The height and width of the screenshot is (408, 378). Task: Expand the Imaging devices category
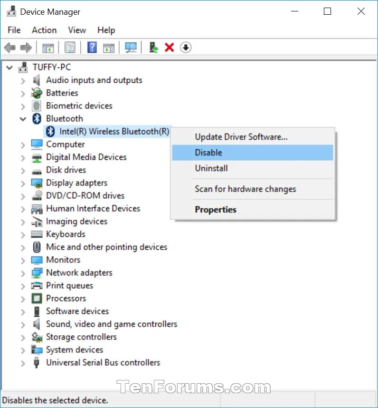pos(23,222)
